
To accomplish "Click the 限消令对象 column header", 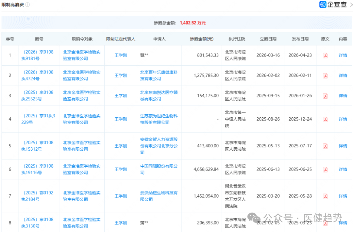I will pos(82,39).
